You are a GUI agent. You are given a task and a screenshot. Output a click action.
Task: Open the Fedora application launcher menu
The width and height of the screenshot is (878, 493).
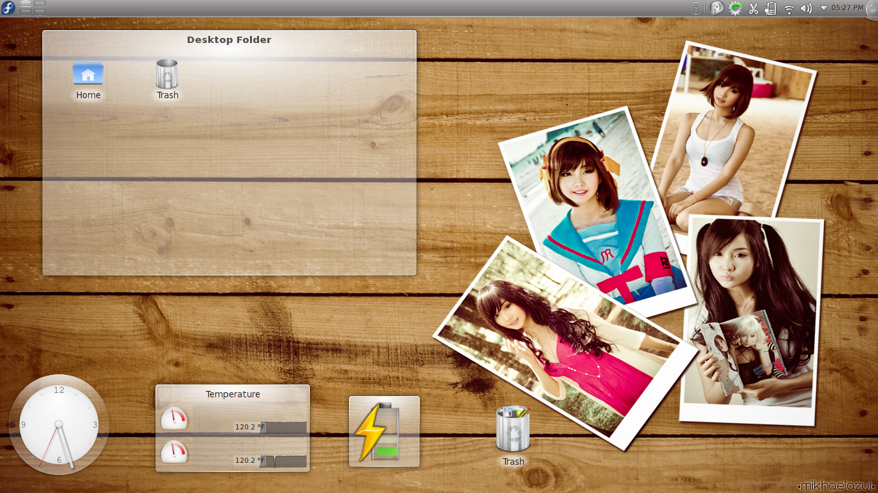8,8
